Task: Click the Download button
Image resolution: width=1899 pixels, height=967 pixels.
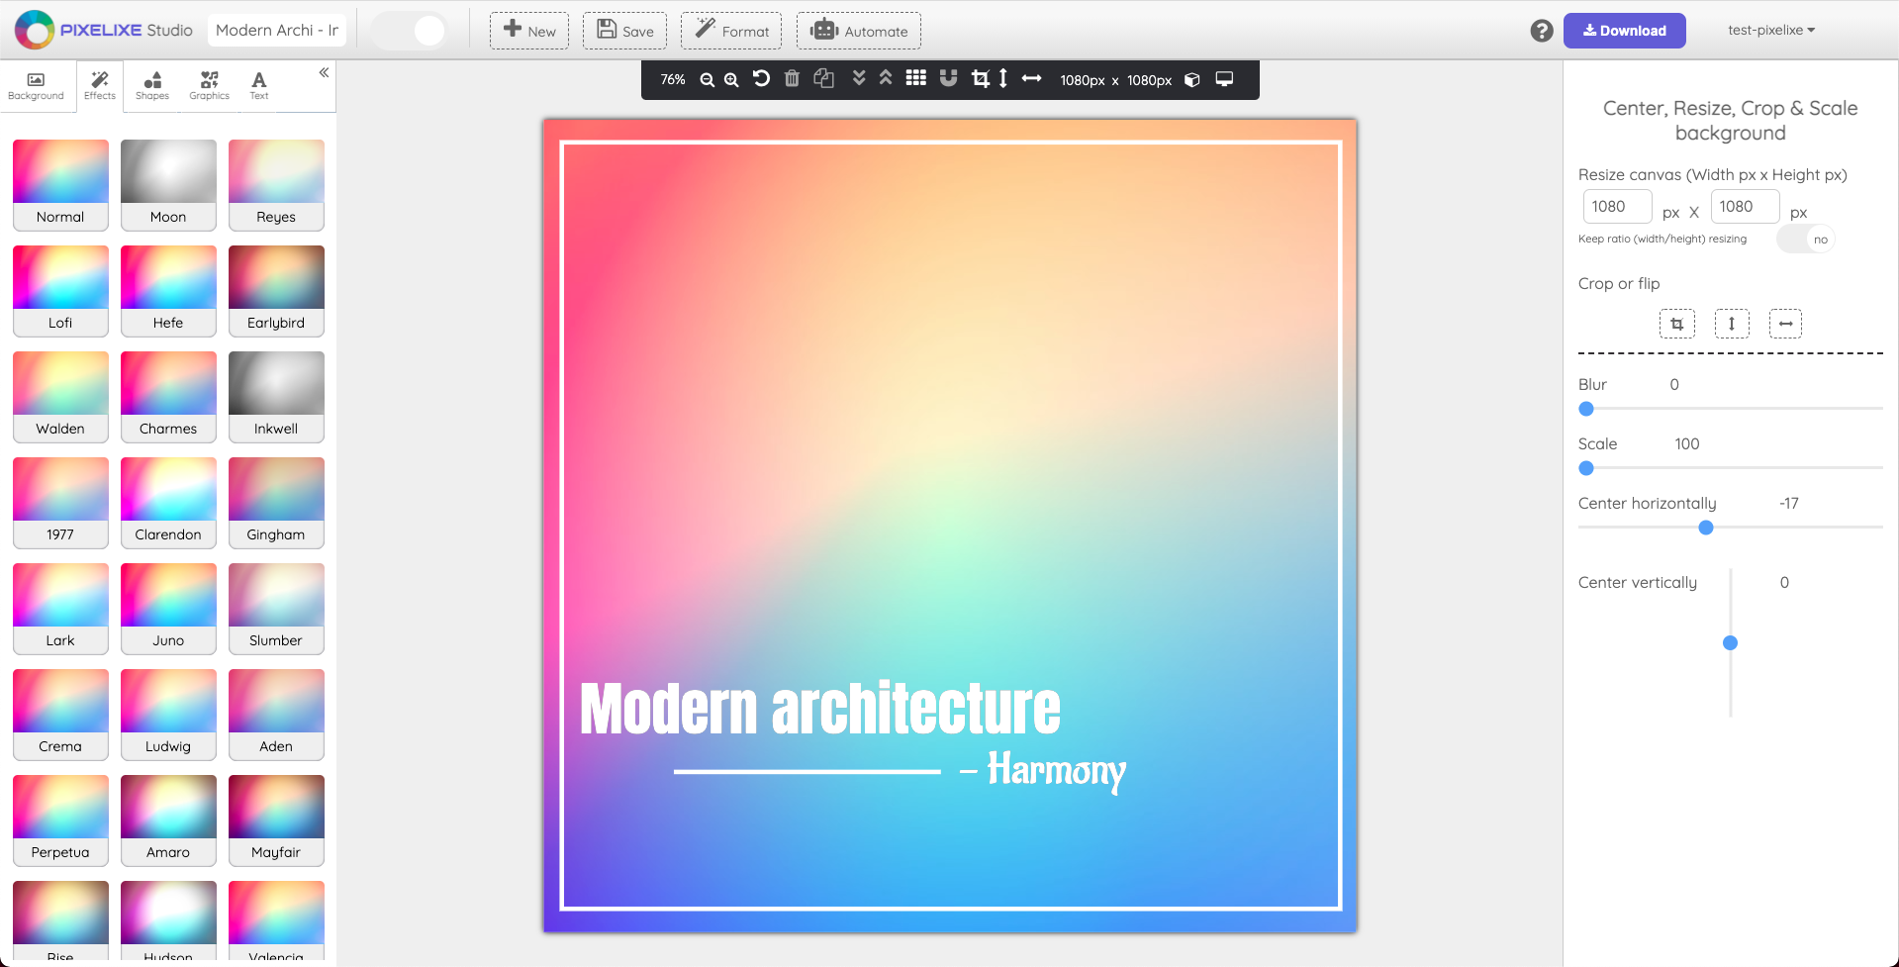Action: 1624,31
